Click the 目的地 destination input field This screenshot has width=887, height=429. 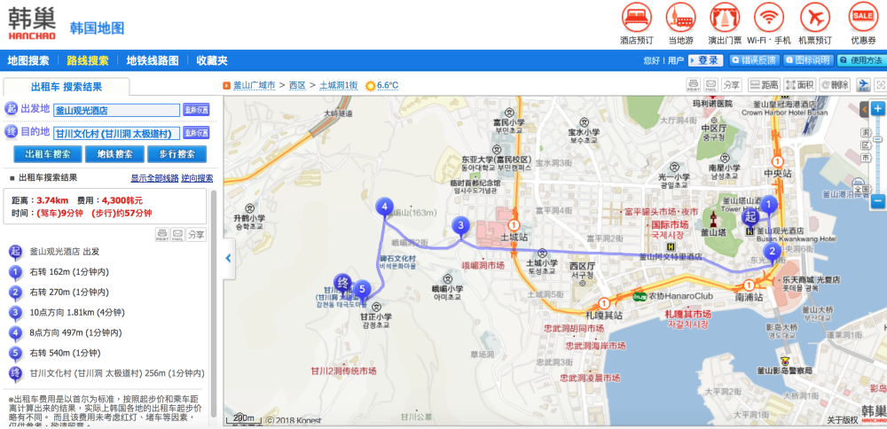pyautogui.click(x=116, y=133)
